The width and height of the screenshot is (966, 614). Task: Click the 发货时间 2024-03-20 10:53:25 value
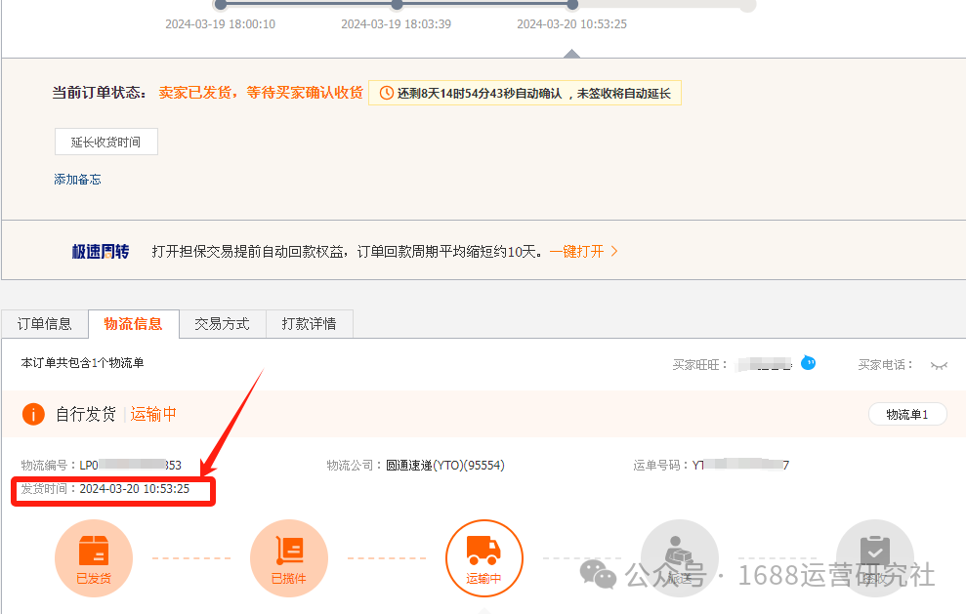135,489
